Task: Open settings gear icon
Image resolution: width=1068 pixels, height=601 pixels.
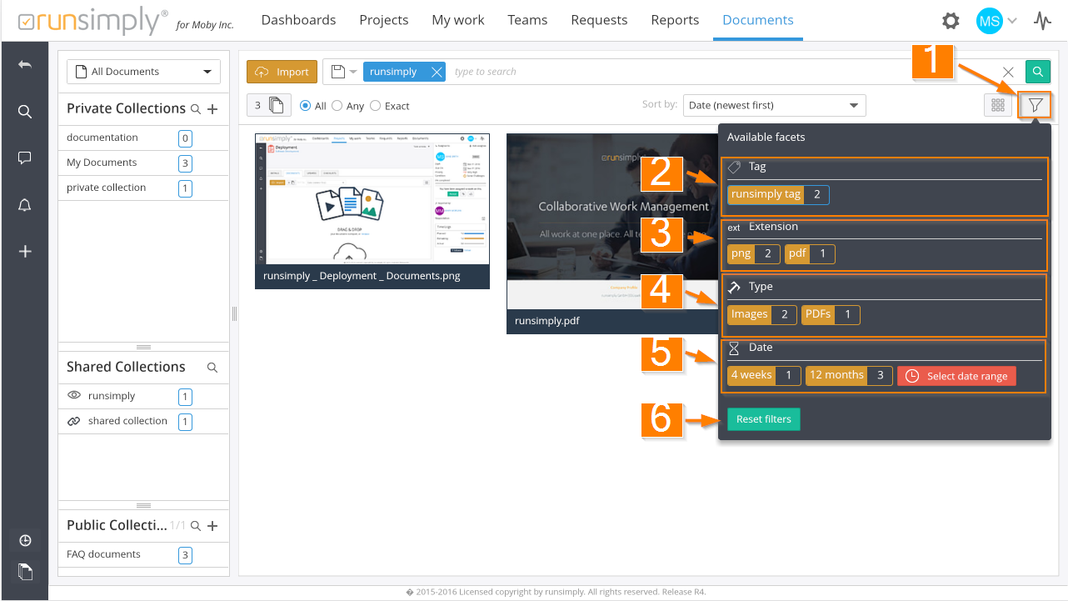Action: pyautogui.click(x=950, y=21)
